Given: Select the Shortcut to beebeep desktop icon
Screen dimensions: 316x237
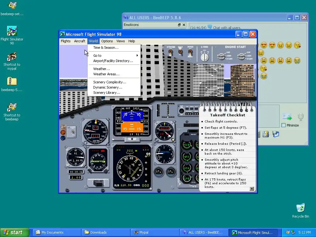Looking at the screenshot, I should 12,112.
